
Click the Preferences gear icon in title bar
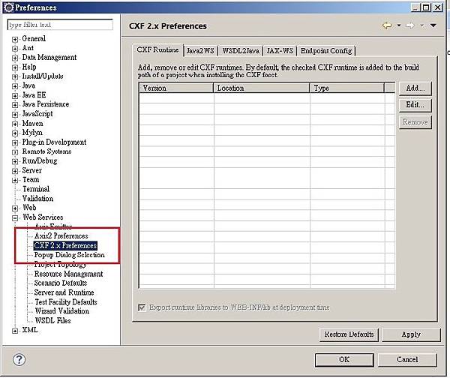[x=8, y=7]
